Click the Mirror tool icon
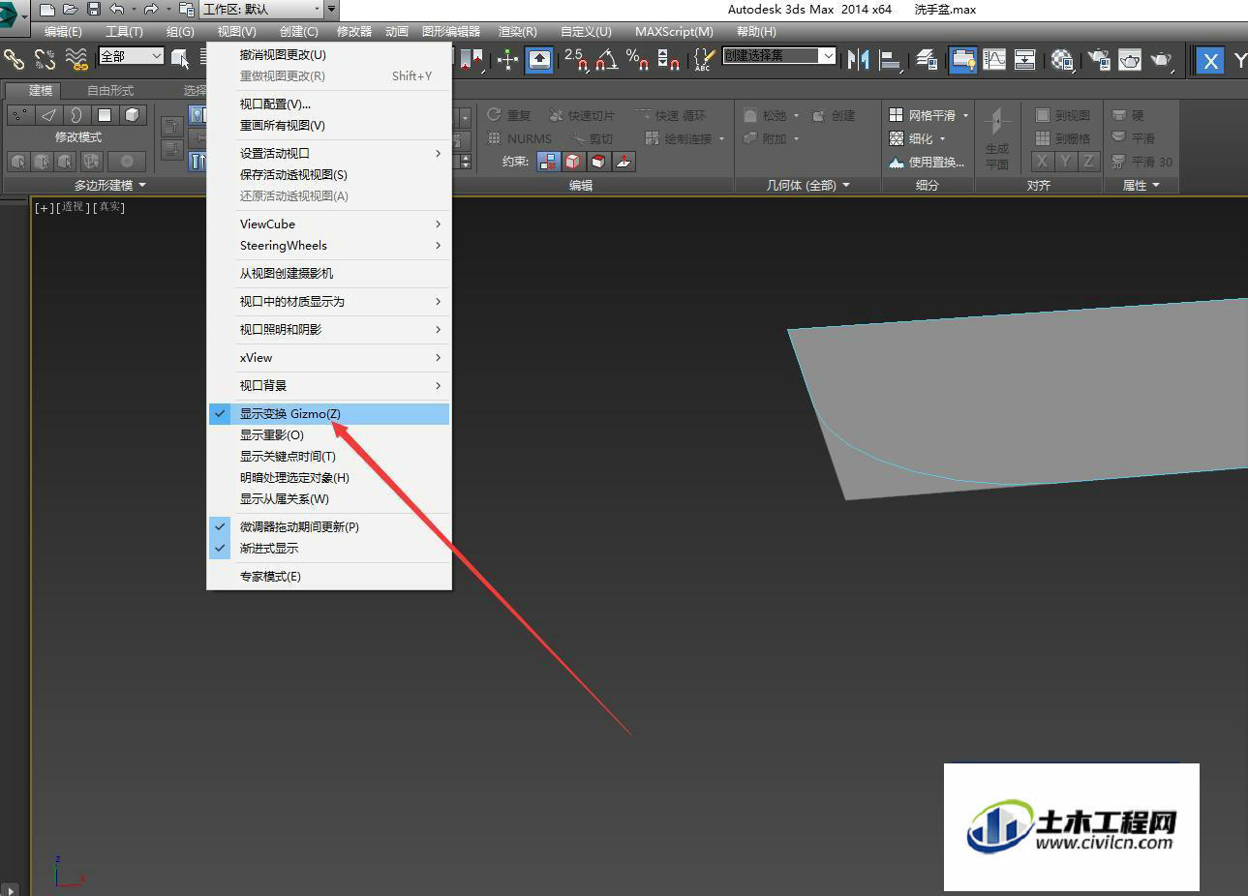1248x896 pixels. pos(858,60)
